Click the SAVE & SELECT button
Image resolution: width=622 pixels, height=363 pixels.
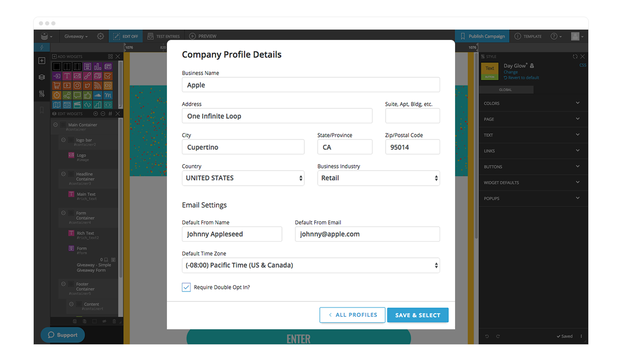tap(418, 315)
